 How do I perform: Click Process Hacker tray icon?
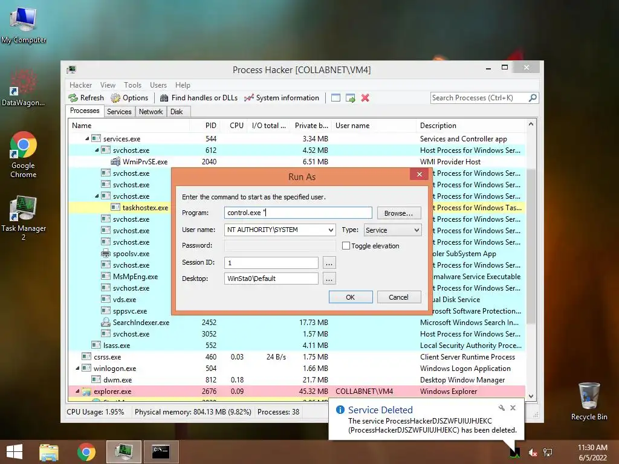click(514, 453)
